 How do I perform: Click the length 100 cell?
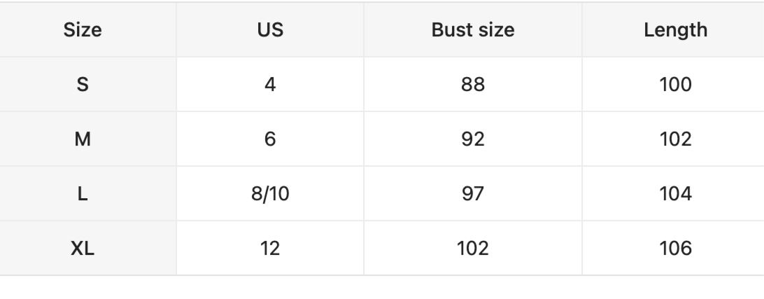tap(676, 84)
